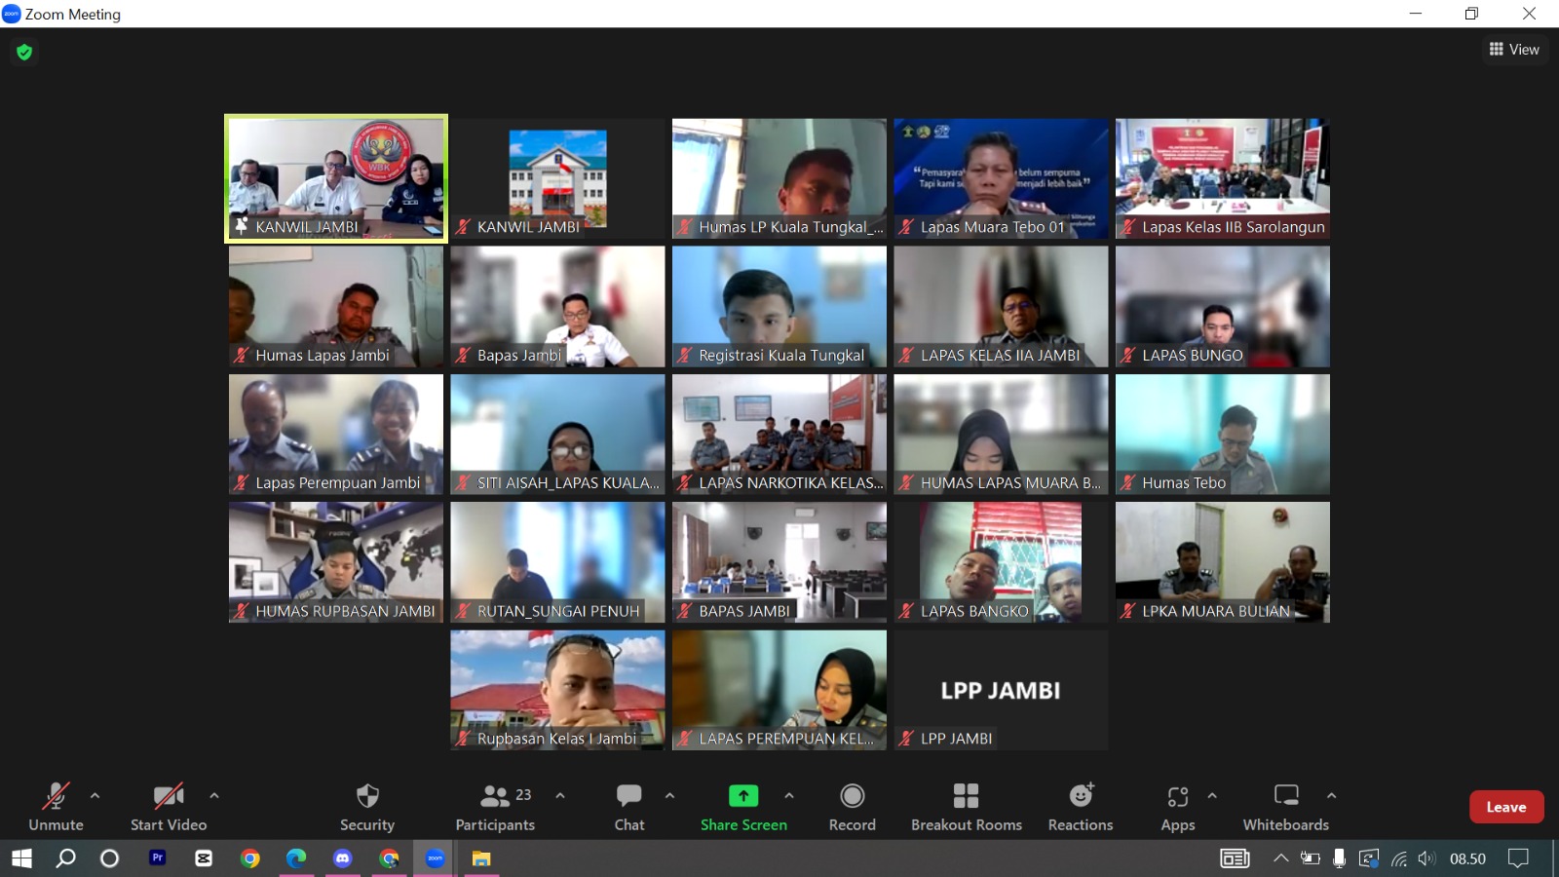The image size is (1559, 877).
Task: Select HUMAS LAPAS MUARA B video tile
Action: (1001, 435)
